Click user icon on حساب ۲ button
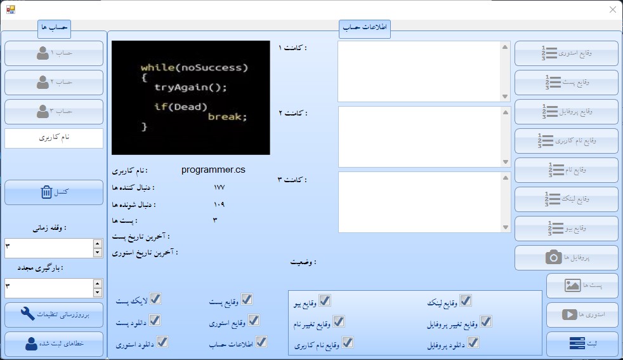The image size is (623, 360). click(x=43, y=83)
